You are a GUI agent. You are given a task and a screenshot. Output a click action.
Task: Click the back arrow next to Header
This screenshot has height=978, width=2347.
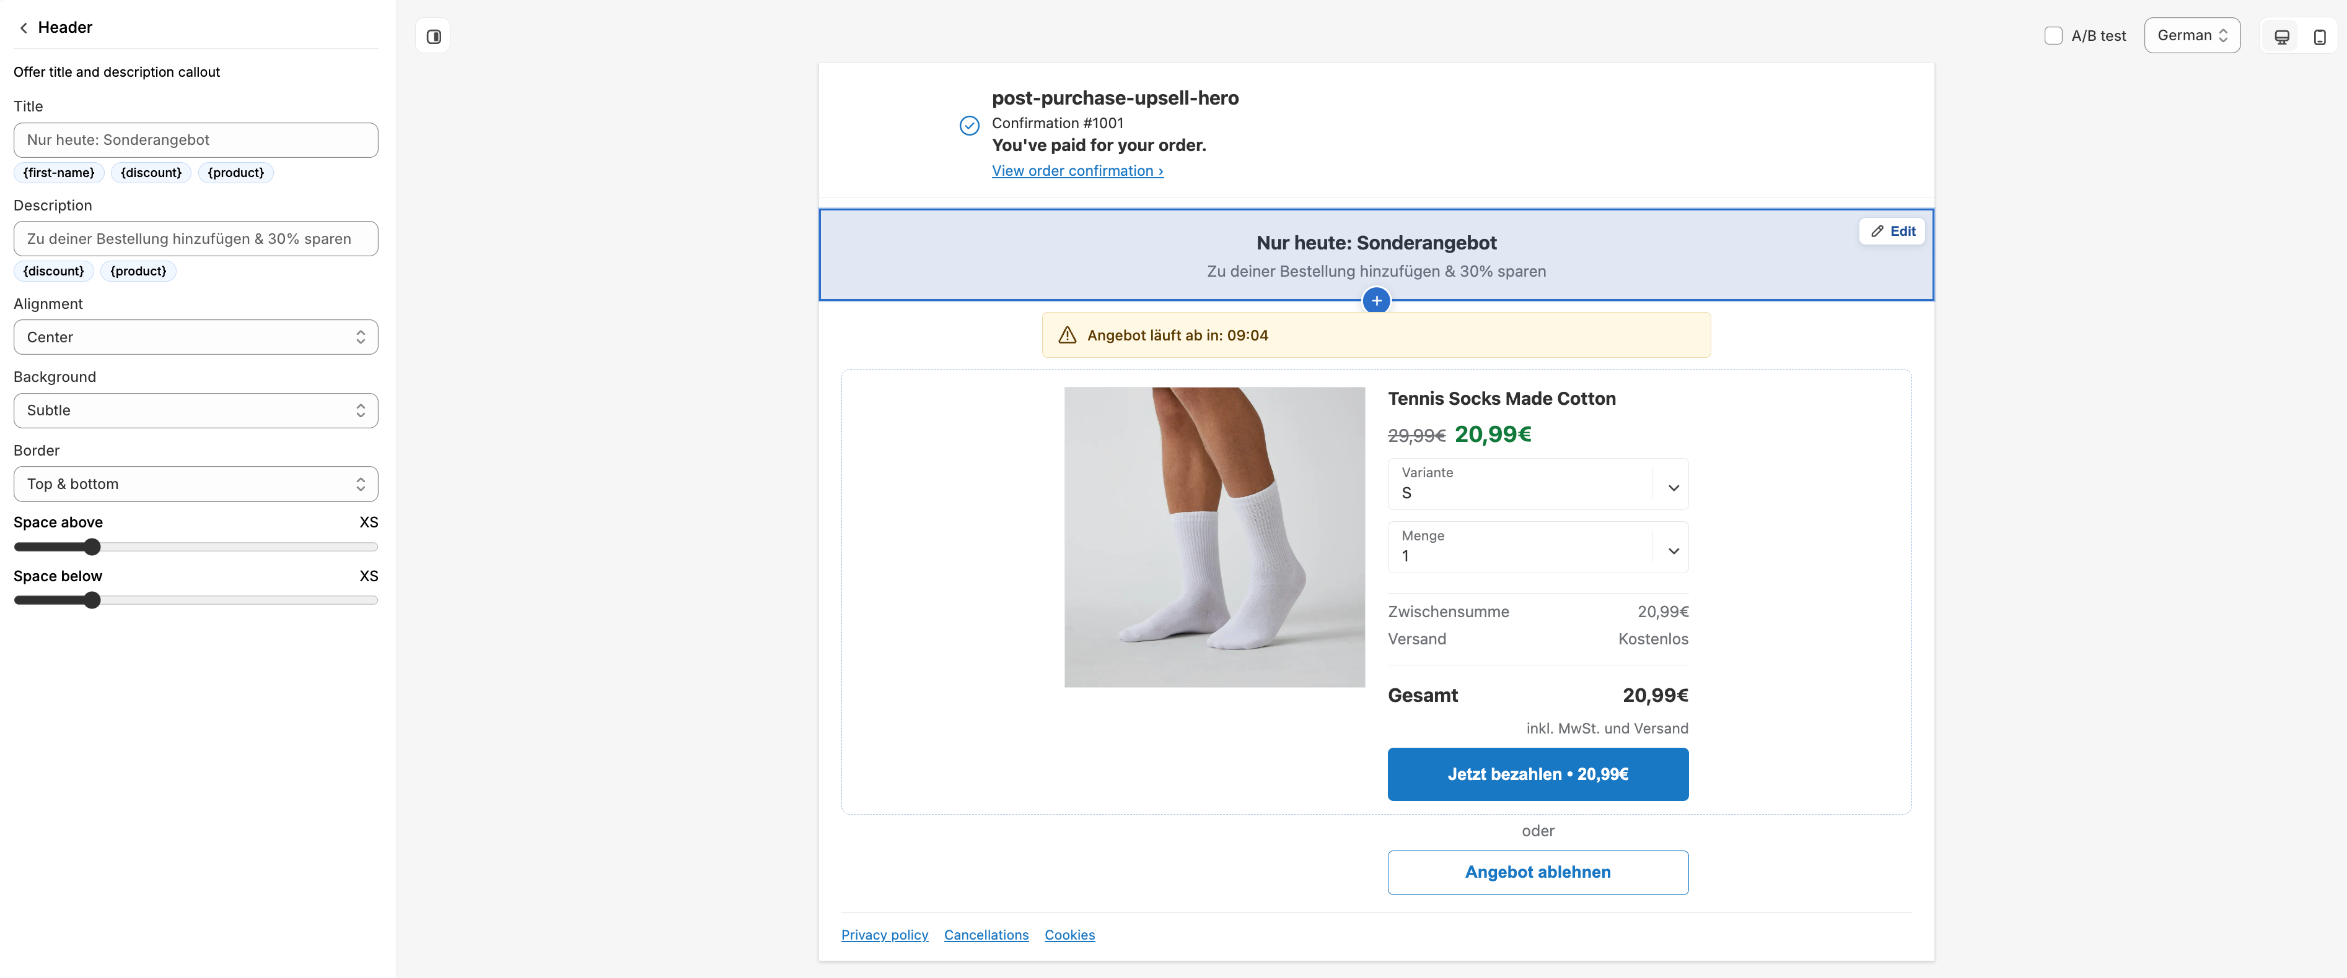(x=24, y=27)
